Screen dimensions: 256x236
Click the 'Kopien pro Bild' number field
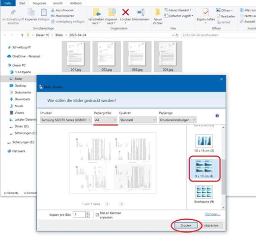pyautogui.click(x=79, y=214)
